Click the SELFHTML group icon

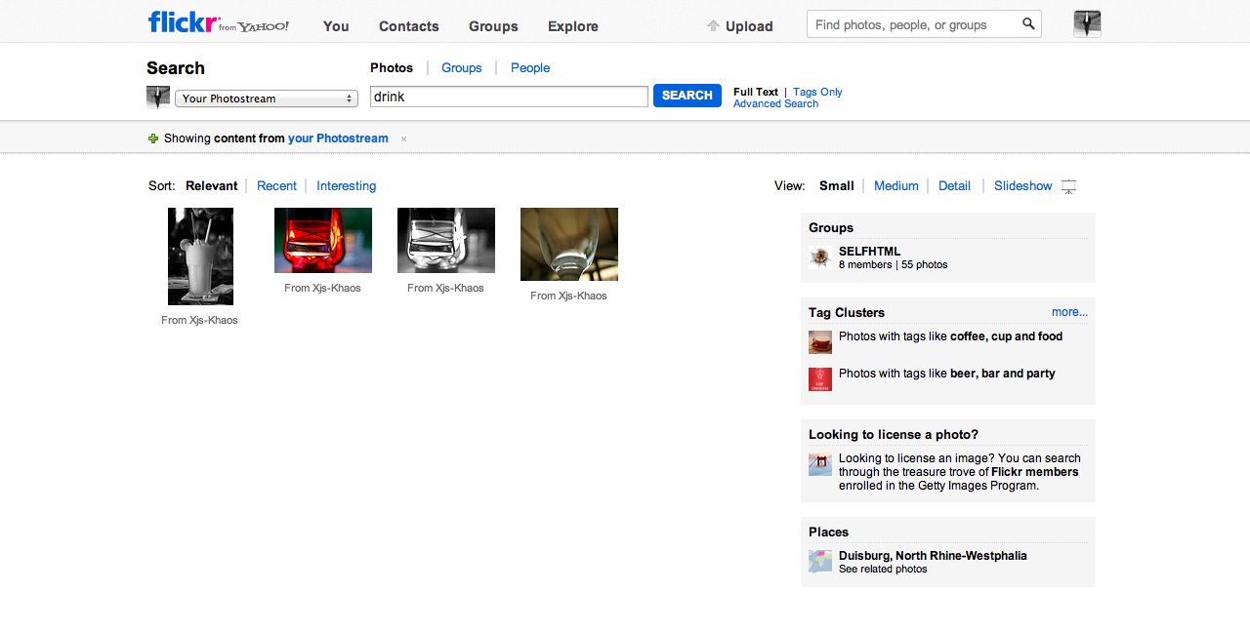click(x=820, y=257)
